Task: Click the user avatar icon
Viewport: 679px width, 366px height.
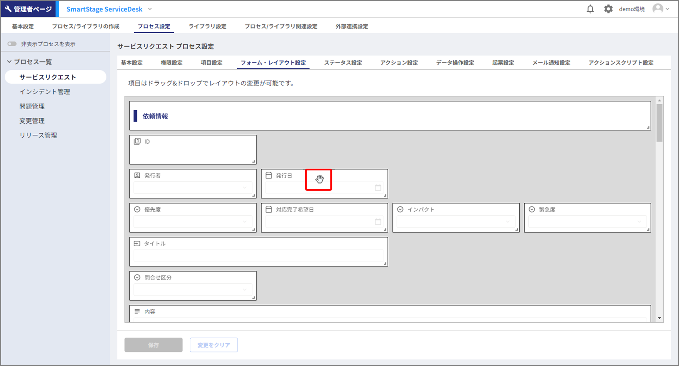Action: [658, 9]
